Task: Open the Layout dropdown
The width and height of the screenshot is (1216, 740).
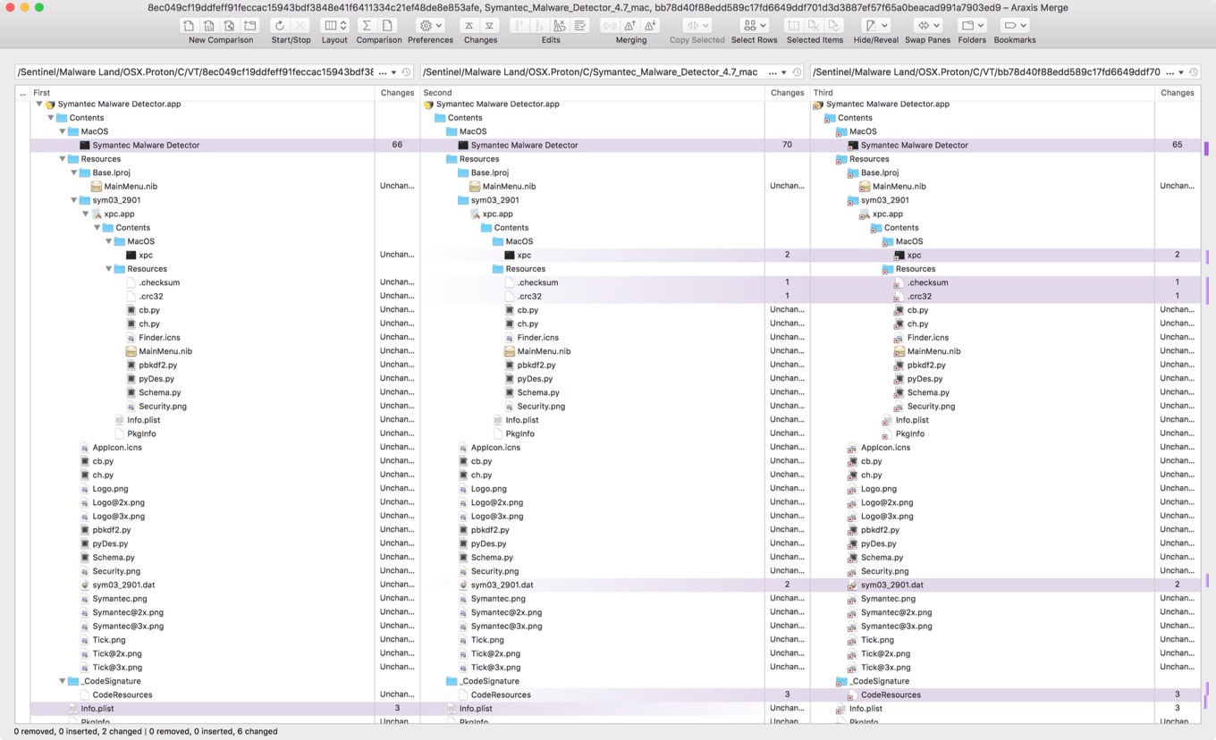Action: click(x=334, y=26)
